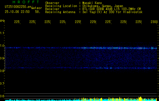Select the timestamp 25.10.06 22:50
This screenshot has height=101, width=159.
(x=17, y=12)
